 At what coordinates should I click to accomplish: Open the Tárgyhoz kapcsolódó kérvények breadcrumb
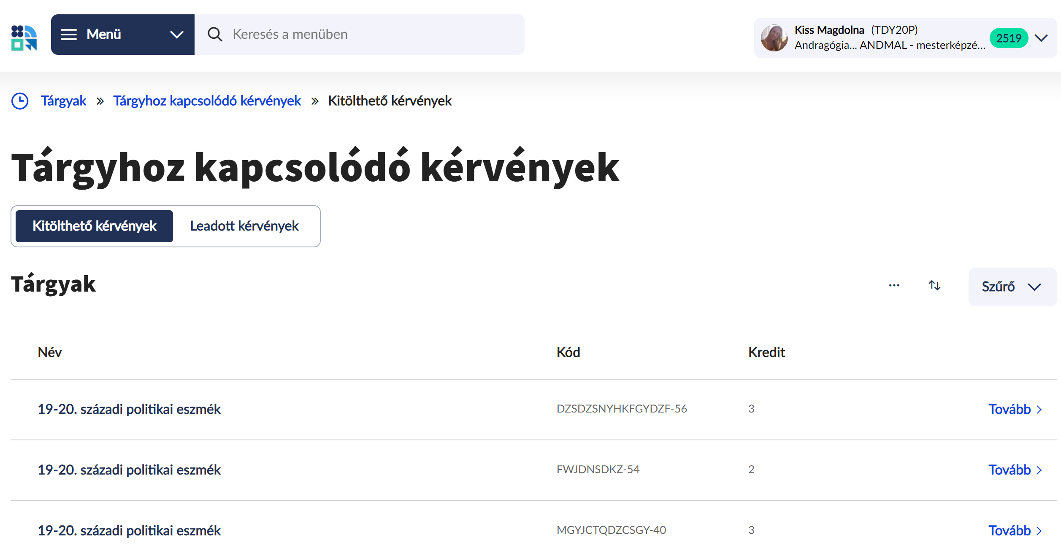206,101
